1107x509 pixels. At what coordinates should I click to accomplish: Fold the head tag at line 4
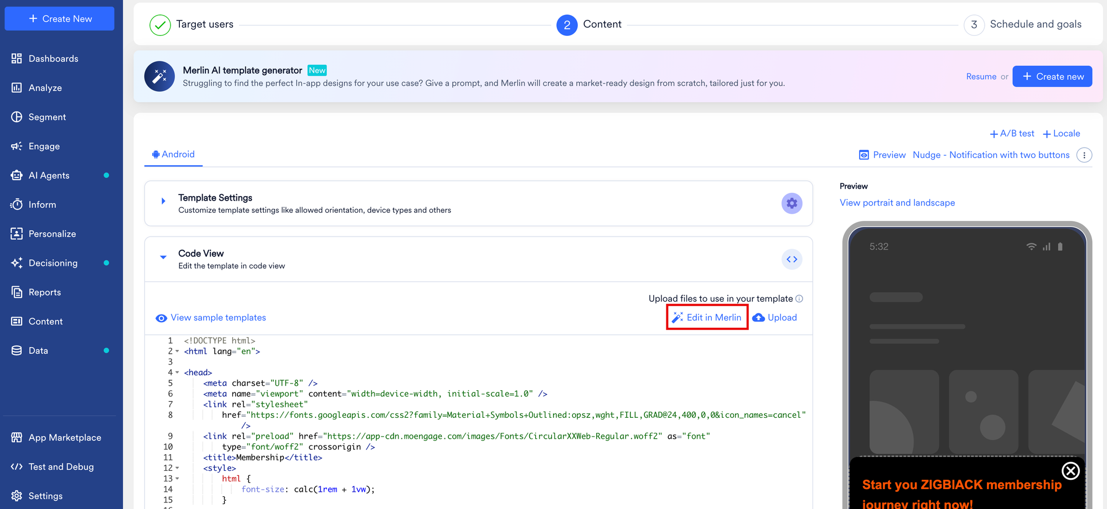(177, 372)
